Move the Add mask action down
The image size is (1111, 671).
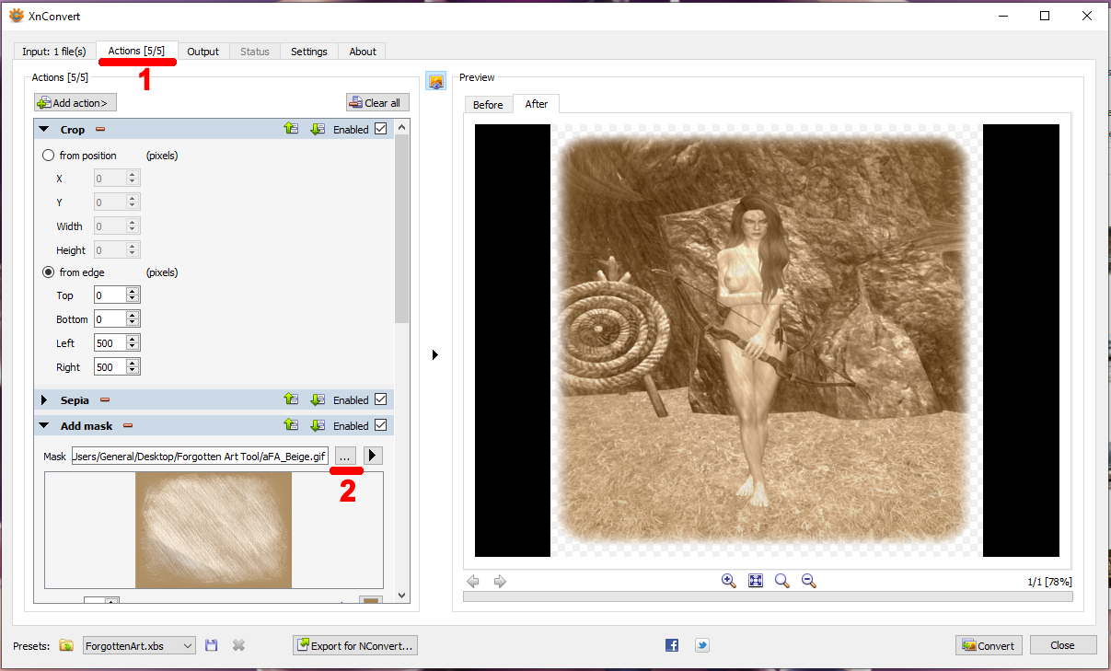(318, 425)
